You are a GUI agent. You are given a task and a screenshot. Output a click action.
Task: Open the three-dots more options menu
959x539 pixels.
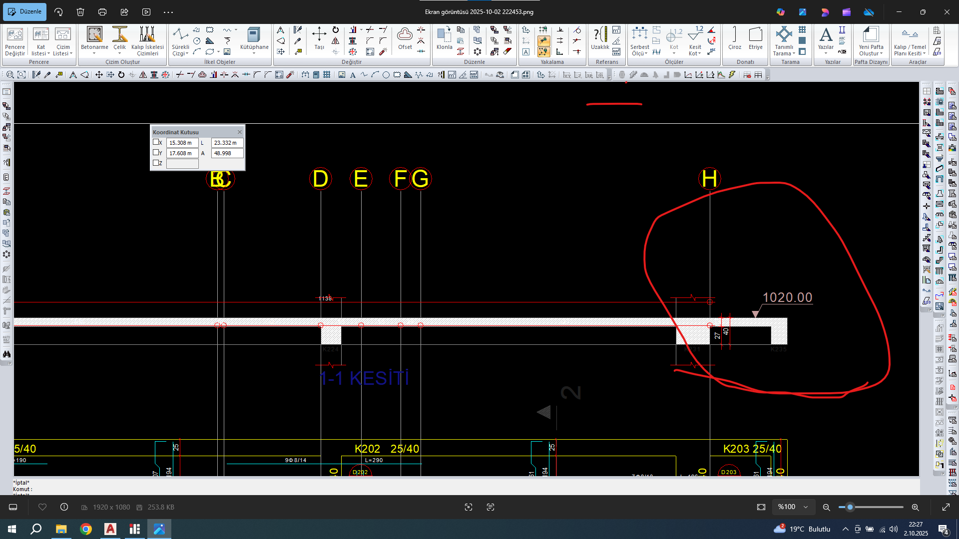click(x=168, y=12)
